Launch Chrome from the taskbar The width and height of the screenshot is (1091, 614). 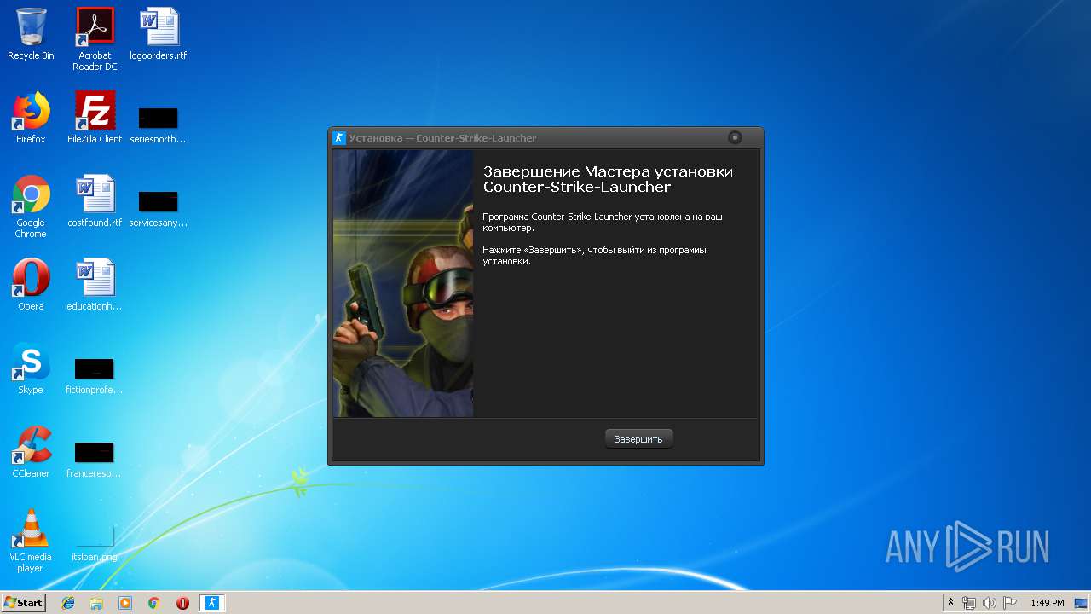pyautogui.click(x=154, y=603)
